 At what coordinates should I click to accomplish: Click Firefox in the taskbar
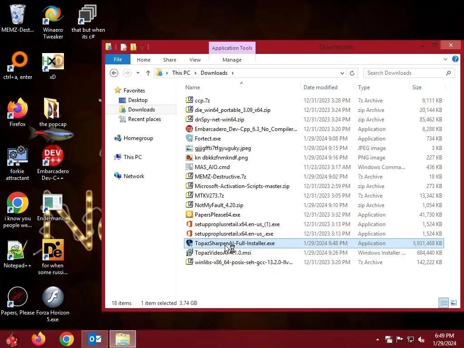coord(39,339)
